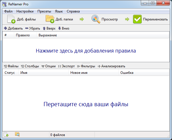Add a rule with the Добавить text

coord(15,28)
